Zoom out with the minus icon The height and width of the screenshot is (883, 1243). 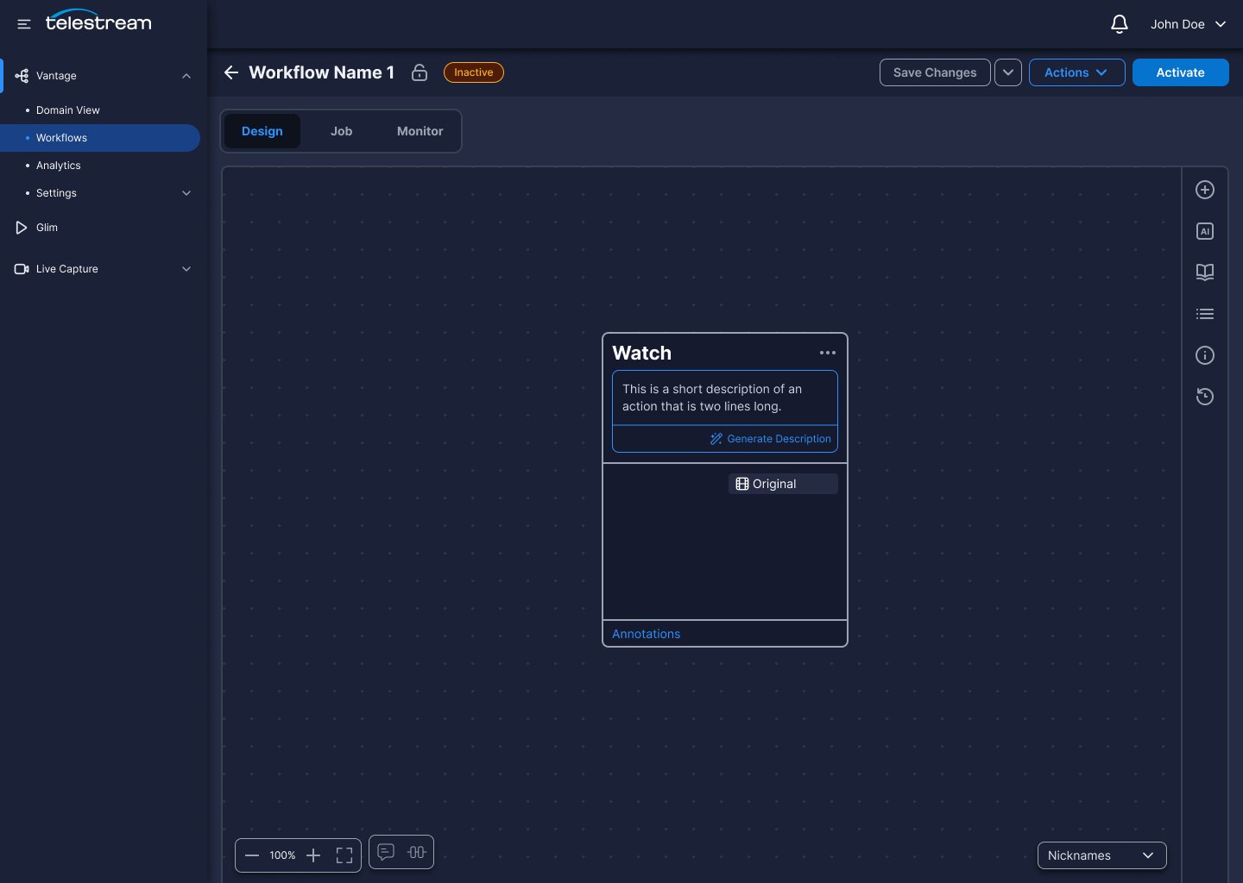[252, 855]
